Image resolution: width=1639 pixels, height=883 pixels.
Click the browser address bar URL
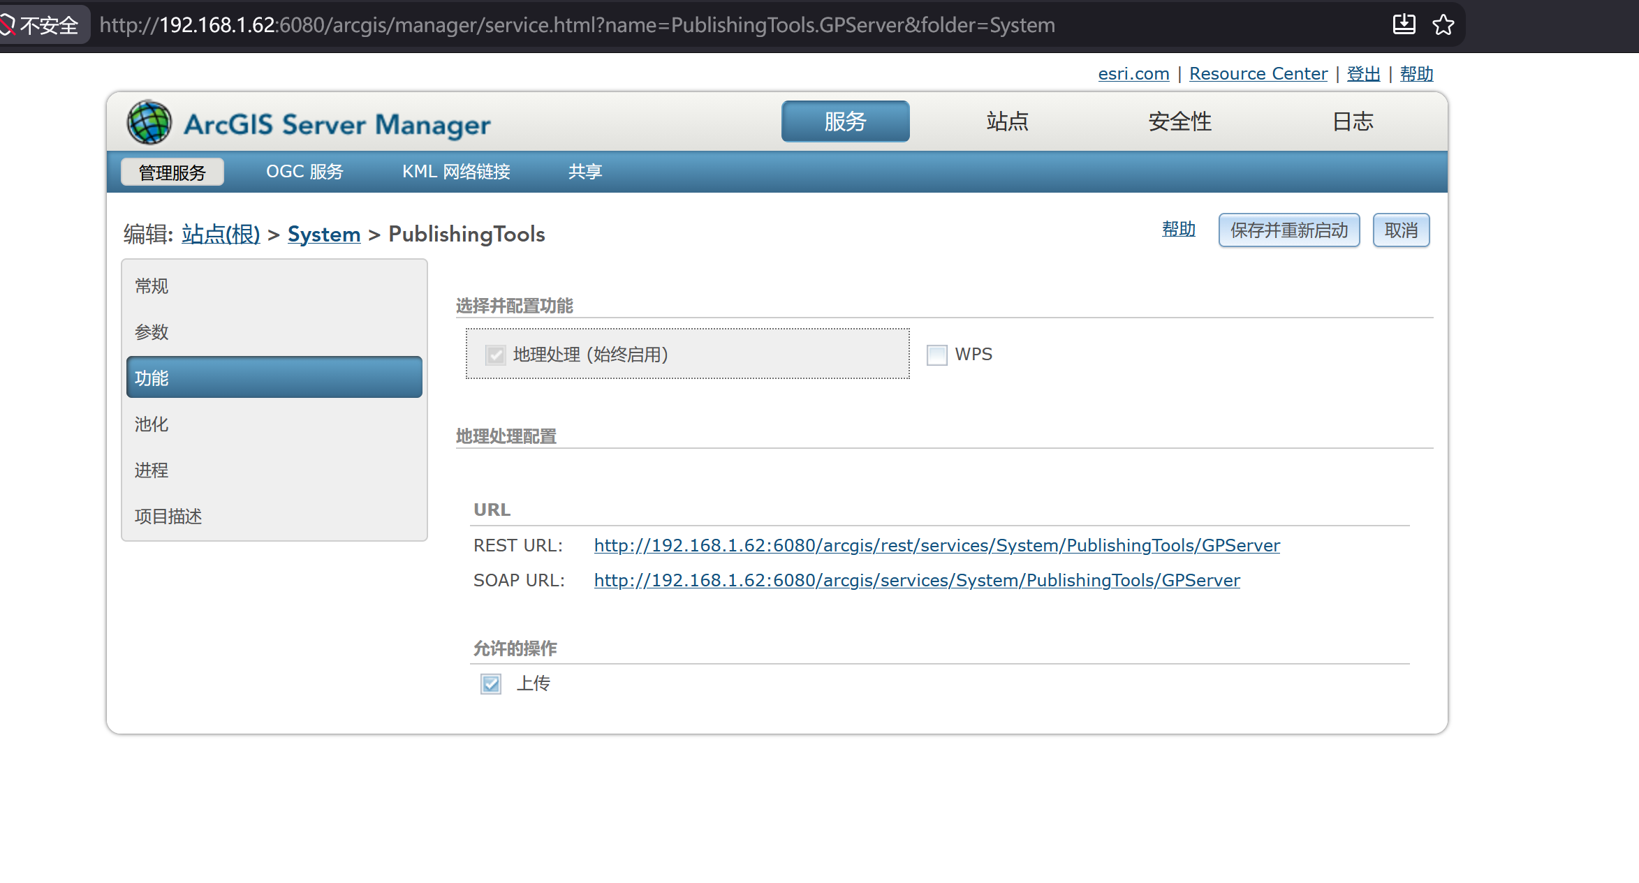pyautogui.click(x=577, y=25)
